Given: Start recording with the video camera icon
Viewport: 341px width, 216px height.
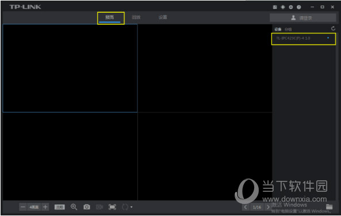Looking at the screenshot, I should [99, 207].
